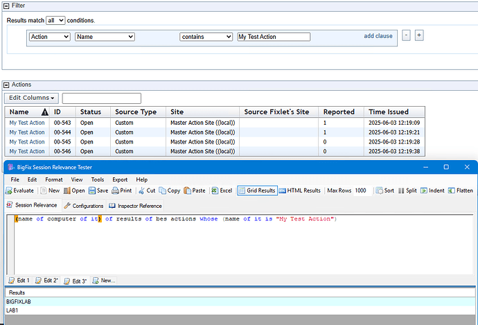
Task: Toggle the Grid Results view
Action: [257, 191]
